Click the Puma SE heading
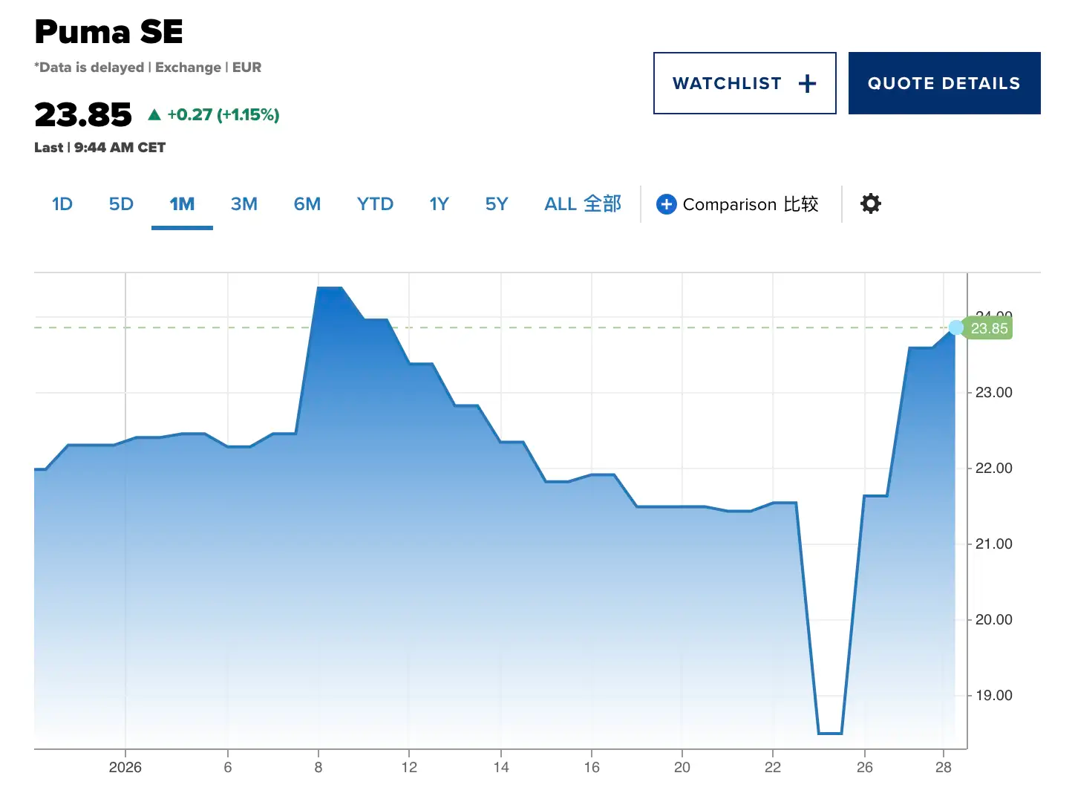The image size is (1075, 793). click(x=108, y=32)
